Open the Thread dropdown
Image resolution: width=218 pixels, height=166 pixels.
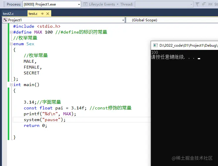[x=164, y=4]
